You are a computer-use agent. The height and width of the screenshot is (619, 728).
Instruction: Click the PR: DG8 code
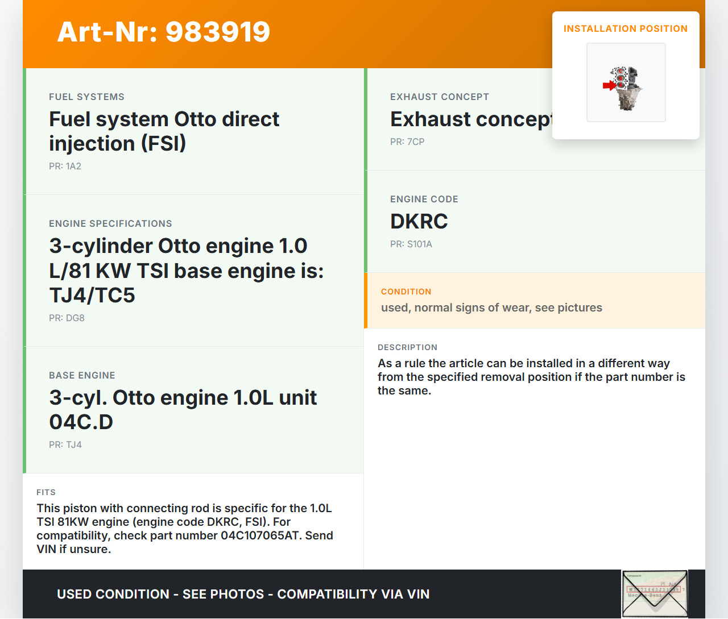[67, 318]
